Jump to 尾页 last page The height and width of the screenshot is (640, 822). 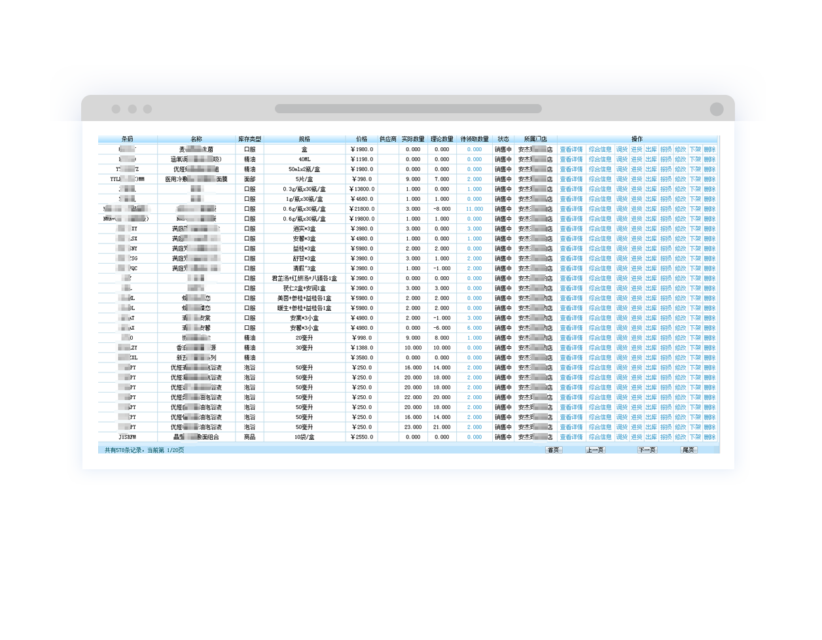tap(688, 450)
